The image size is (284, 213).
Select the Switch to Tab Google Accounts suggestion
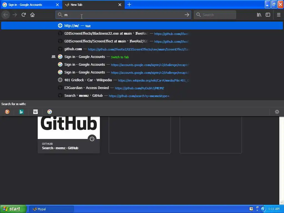[142, 57]
